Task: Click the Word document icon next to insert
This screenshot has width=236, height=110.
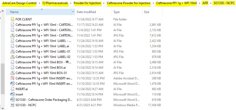Action: tap(12, 94)
